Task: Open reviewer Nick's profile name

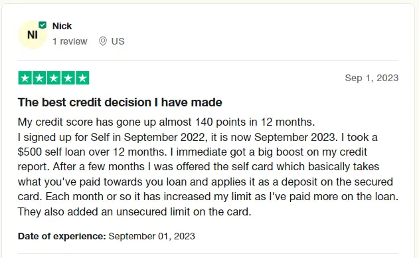Action: pyautogui.click(x=62, y=26)
